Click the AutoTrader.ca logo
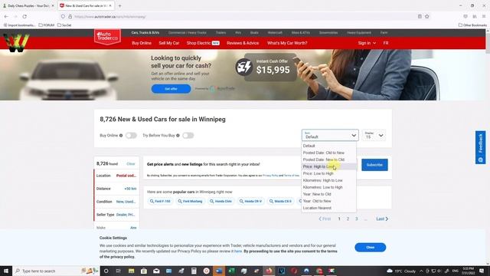Screen dimensions: 490x276 107,37
